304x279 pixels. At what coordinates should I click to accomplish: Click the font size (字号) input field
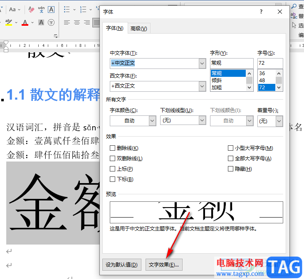click(270, 63)
